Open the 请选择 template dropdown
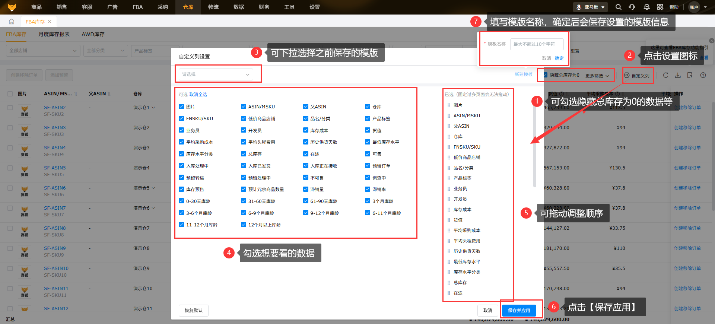This screenshot has width=715, height=324. pos(216,74)
